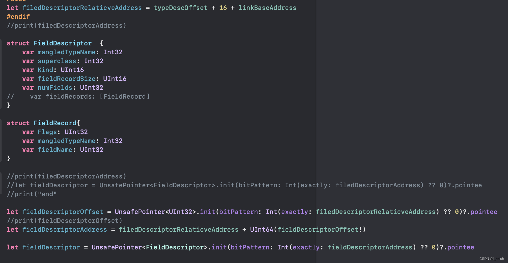Click 'var fieldRecordSize: UInt16' property line
Screen dimensions: 508x263
tap(74, 79)
